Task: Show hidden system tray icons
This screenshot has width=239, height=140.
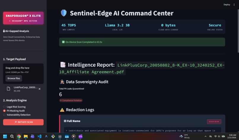Action: click(205, 136)
